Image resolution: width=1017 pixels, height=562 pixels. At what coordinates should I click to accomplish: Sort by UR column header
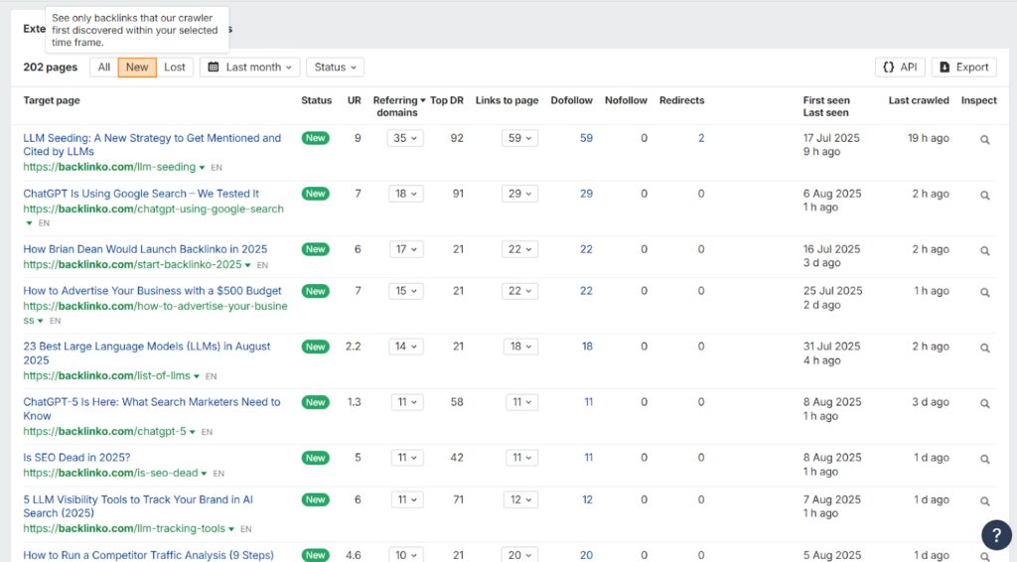[355, 100]
